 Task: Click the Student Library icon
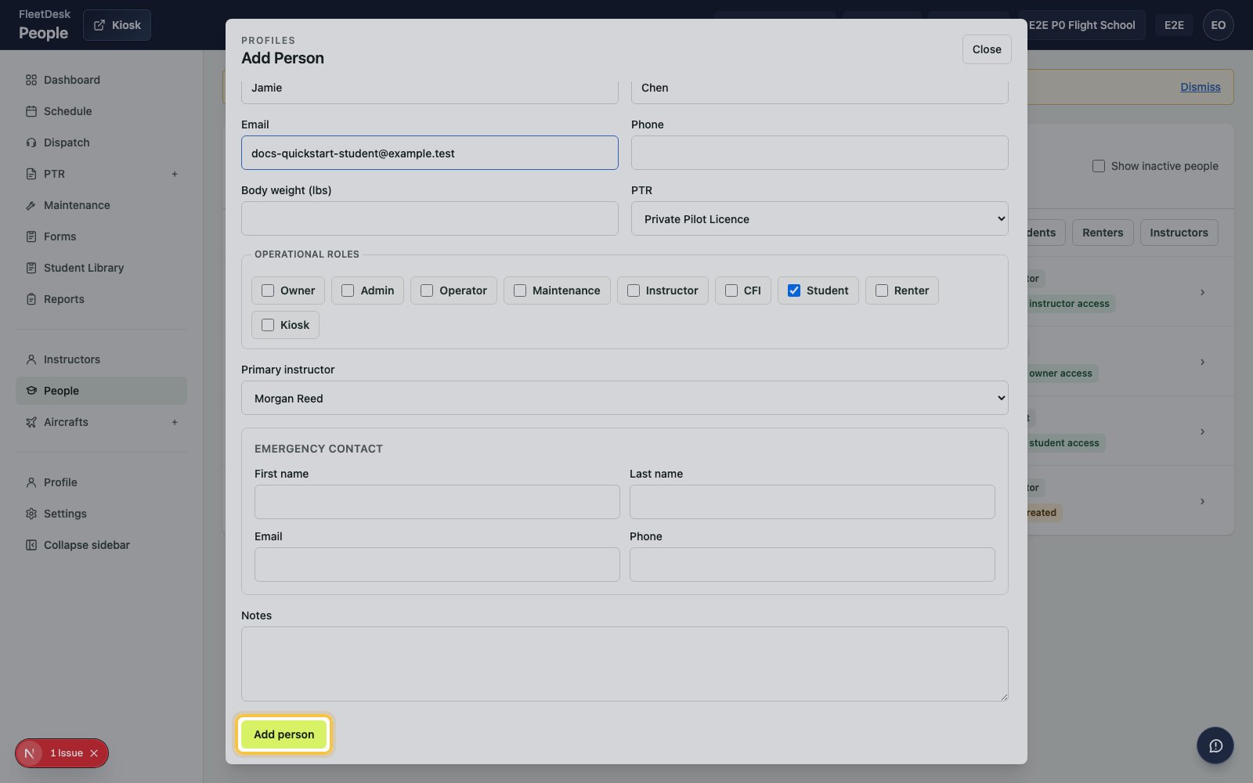(31, 268)
